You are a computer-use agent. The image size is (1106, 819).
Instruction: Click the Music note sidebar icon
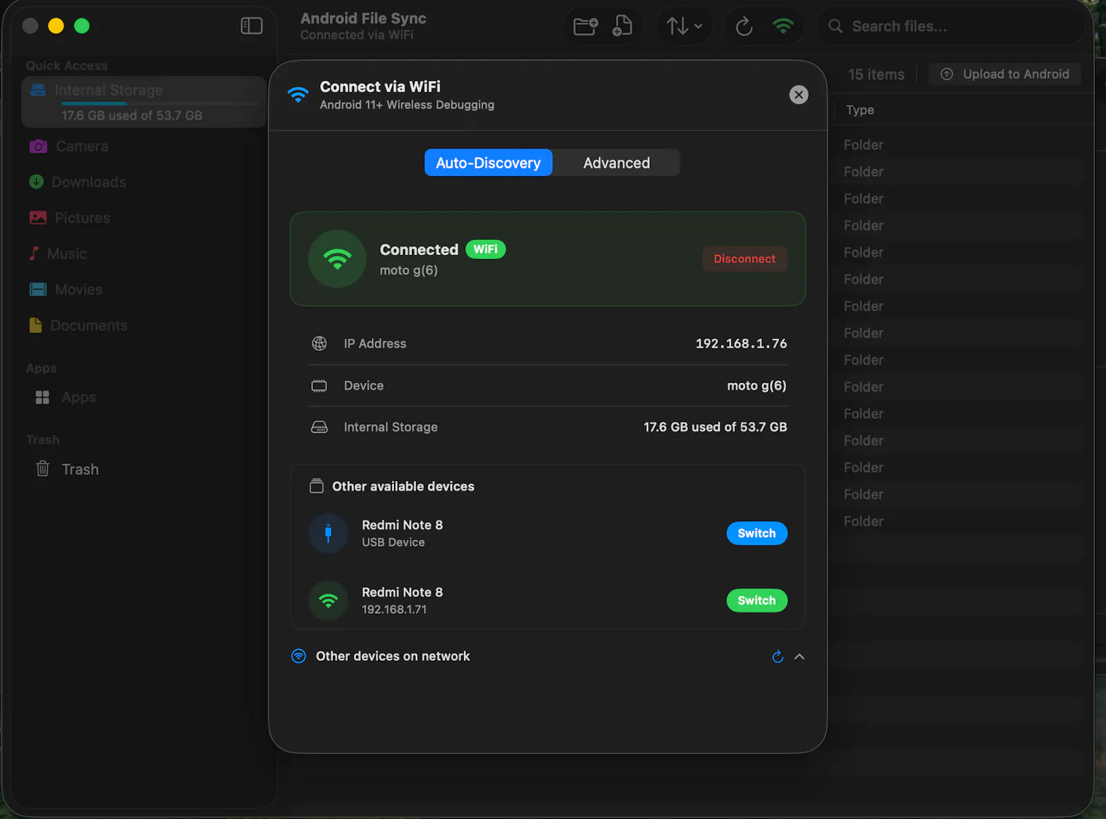tap(33, 254)
